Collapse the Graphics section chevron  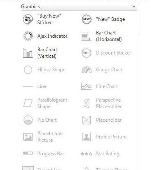(x=134, y=7)
